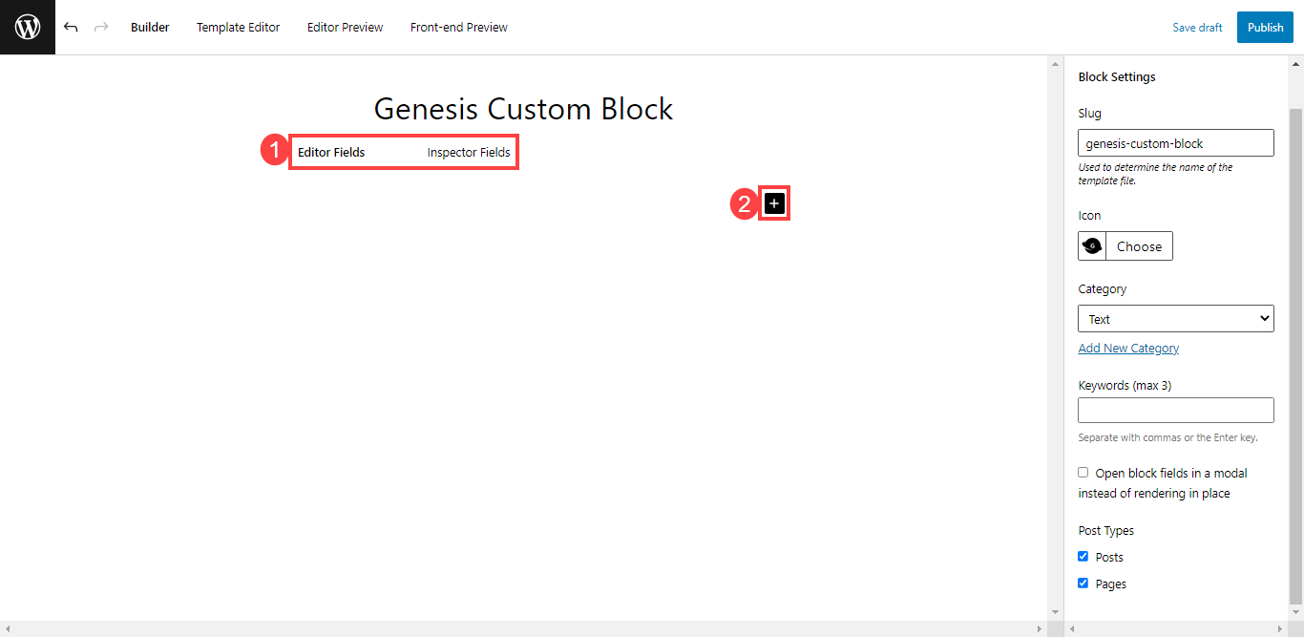Disable the Posts post type

click(x=1083, y=556)
